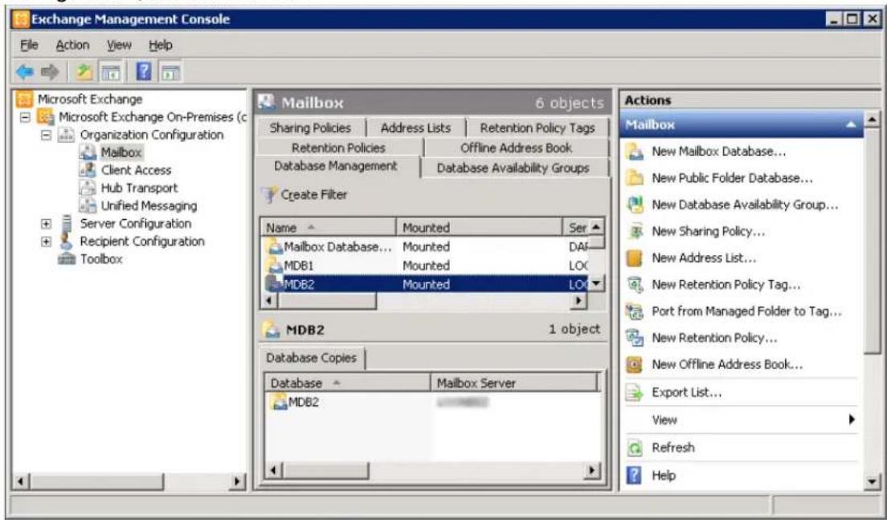Select Mailbox under Organization Configuration
The image size is (887, 520).
click(121, 152)
